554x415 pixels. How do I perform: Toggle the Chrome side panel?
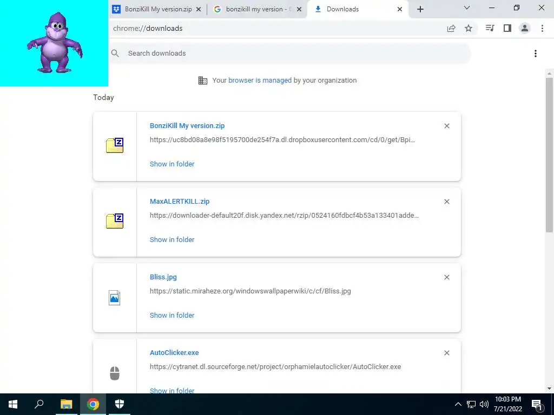[x=507, y=28]
